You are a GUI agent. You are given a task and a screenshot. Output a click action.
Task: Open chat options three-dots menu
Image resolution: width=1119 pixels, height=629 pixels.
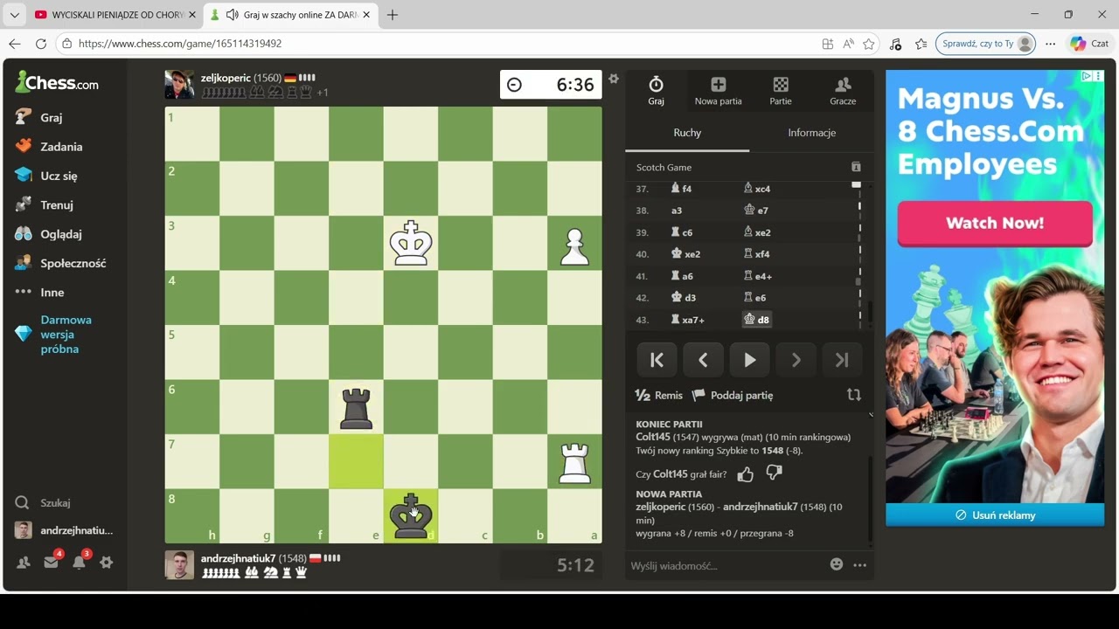point(860,565)
